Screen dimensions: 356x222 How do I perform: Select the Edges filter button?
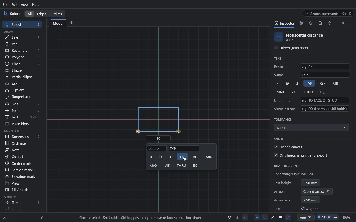(42, 14)
